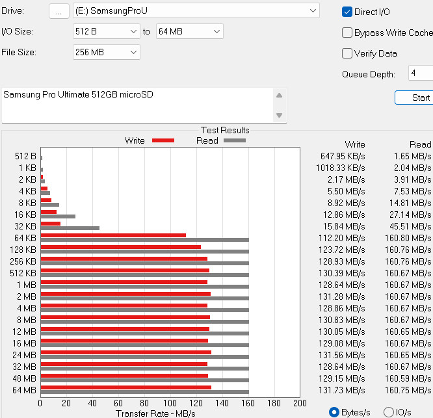Switch results to IO/s radio button

[x=389, y=412]
